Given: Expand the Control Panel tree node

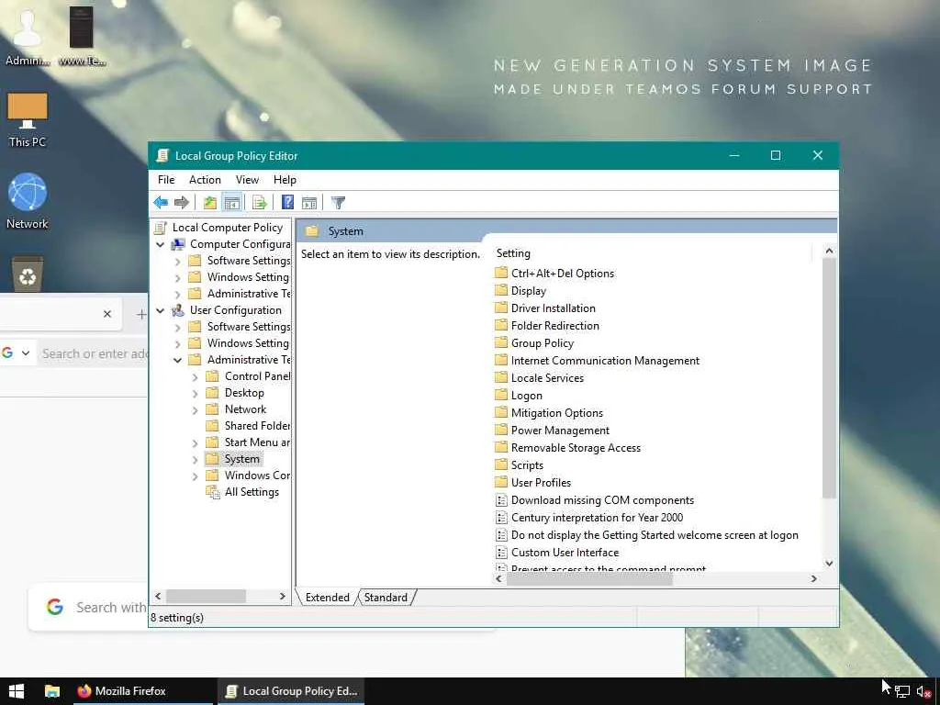Looking at the screenshot, I should point(196,376).
